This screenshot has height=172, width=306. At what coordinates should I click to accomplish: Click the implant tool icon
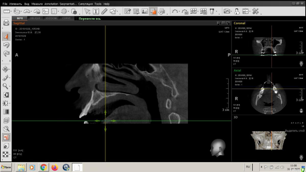point(212,11)
